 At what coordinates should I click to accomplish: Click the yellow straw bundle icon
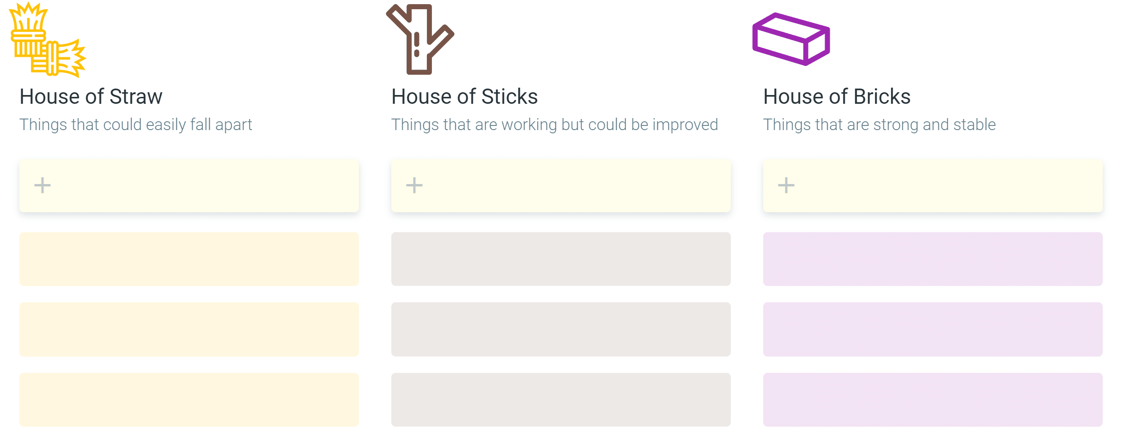point(48,40)
